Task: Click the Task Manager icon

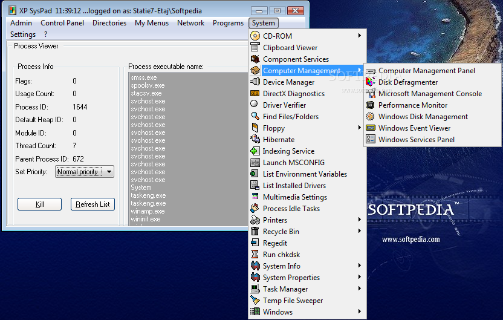Action: [255, 289]
